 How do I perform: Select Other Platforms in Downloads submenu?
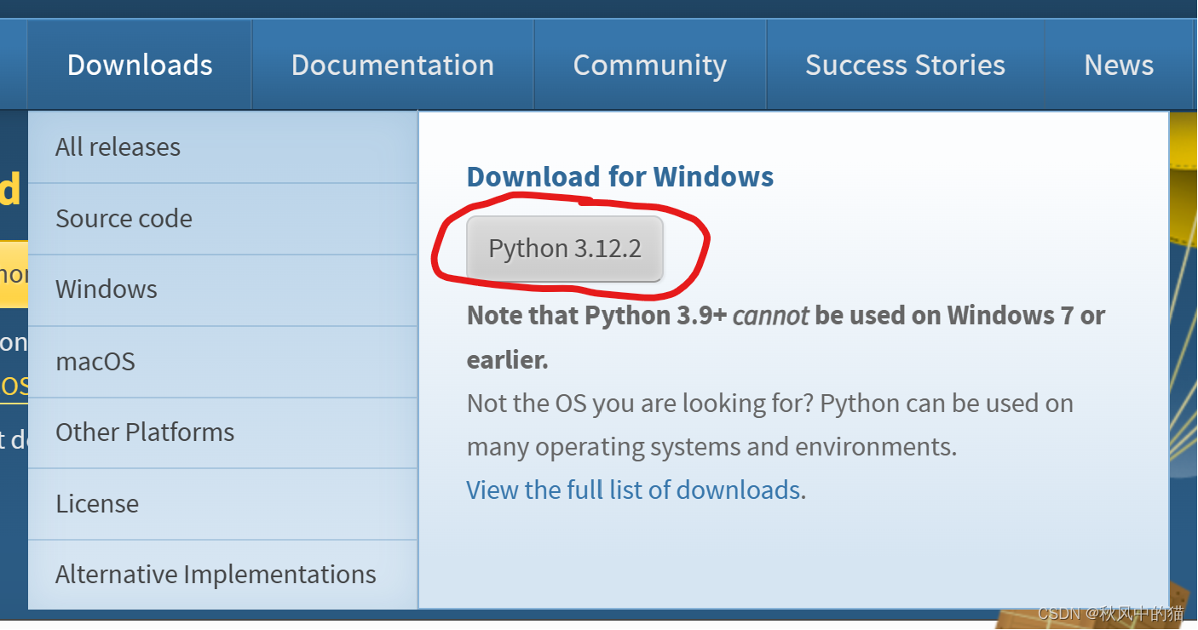(x=222, y=432)
